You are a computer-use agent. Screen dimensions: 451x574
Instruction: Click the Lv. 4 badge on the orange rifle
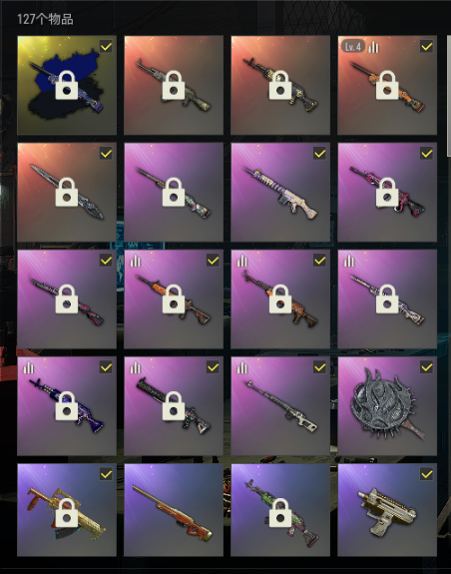[353, 47]
